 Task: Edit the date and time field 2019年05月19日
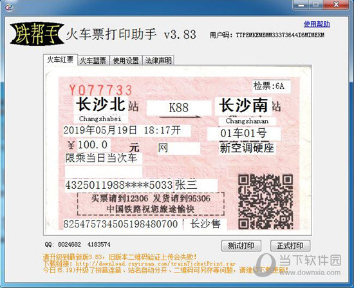tap(127, 130)
